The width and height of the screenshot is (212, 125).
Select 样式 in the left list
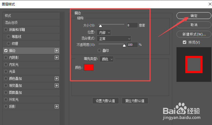[8, 16]
